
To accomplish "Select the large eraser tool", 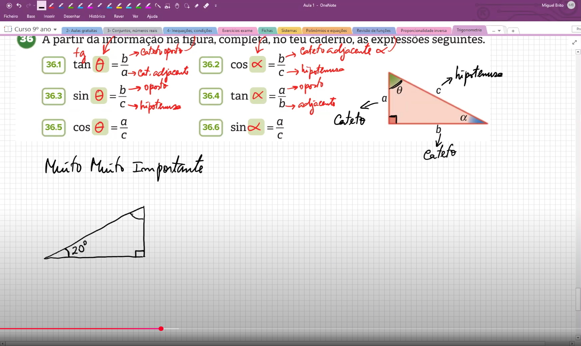I will pyautogui.click(x=206, y=6).
